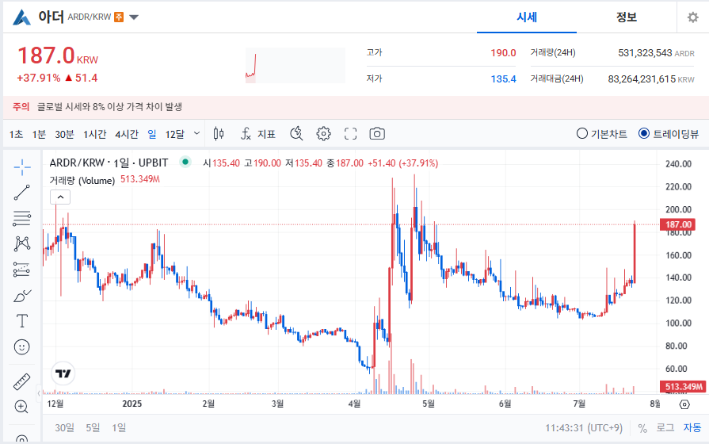Select the Text annotation tool

tap(21, 321)
